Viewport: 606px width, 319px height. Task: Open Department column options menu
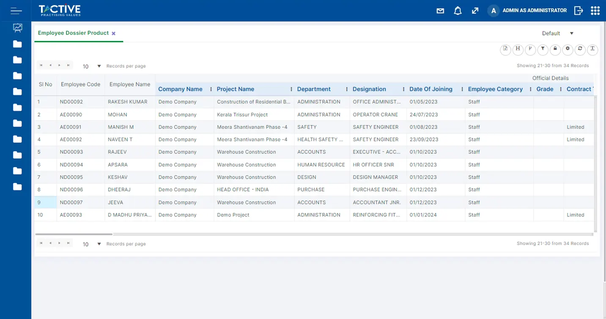347,89
